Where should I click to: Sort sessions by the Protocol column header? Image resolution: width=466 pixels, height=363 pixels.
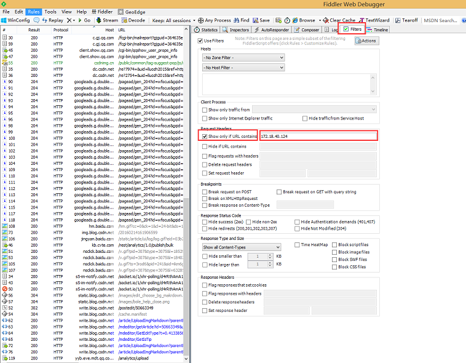[x=61, y=30]
